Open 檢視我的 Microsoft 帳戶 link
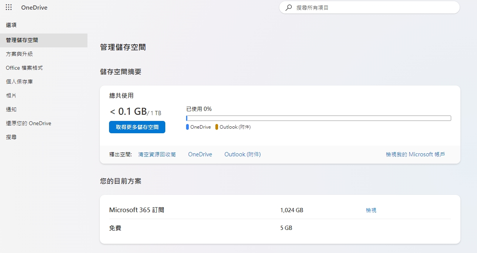 415,154
